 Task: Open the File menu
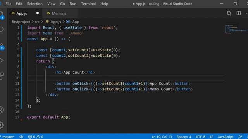[x=9, y=4]
